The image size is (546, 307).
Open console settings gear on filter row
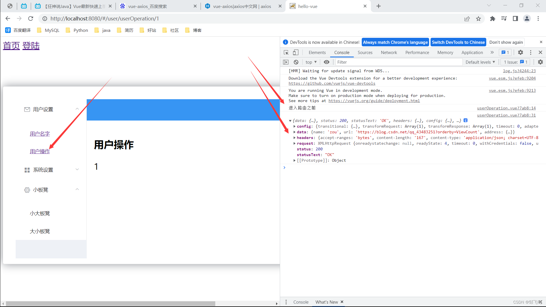(x=540, y=62)
